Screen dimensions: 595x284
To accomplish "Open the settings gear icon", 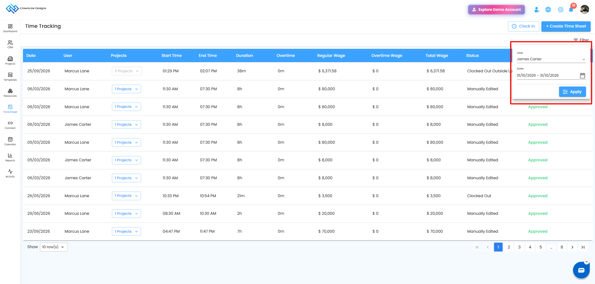I will click(x=561, y=10).
